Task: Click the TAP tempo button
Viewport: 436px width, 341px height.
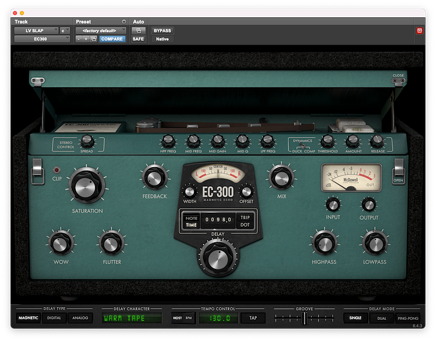Action: pos(253,318)
